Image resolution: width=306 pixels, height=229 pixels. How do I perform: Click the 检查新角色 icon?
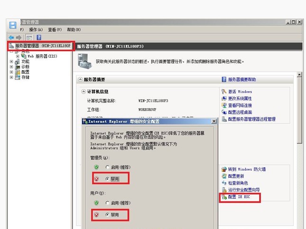[224, 183]
